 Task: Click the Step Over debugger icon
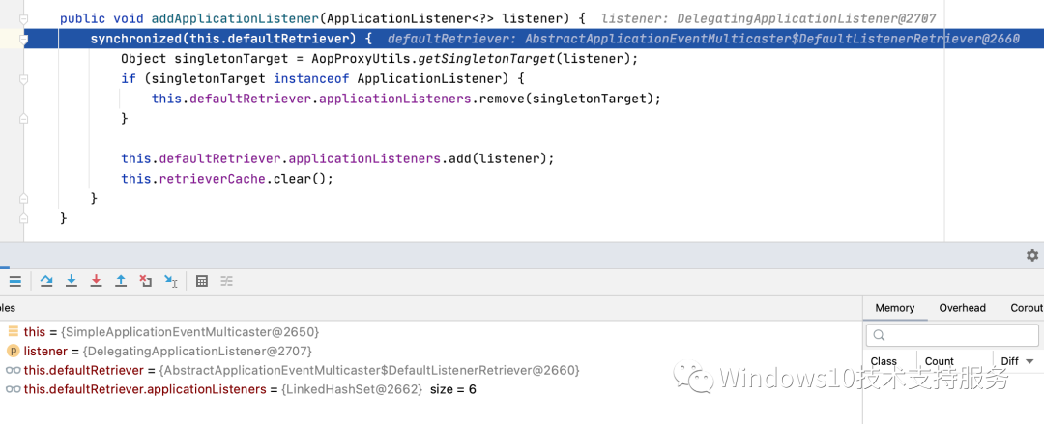[x=46, y=282]
